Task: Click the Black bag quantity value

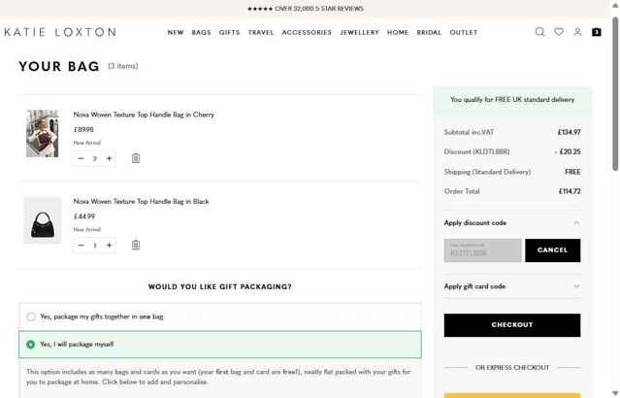Action: point(95,246)
